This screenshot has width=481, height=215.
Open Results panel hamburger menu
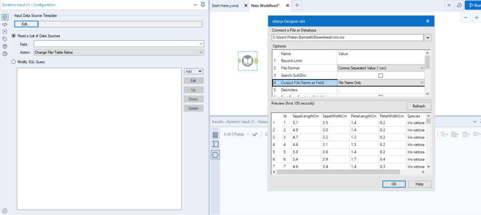pyautogui.click(x=476, y=135)
